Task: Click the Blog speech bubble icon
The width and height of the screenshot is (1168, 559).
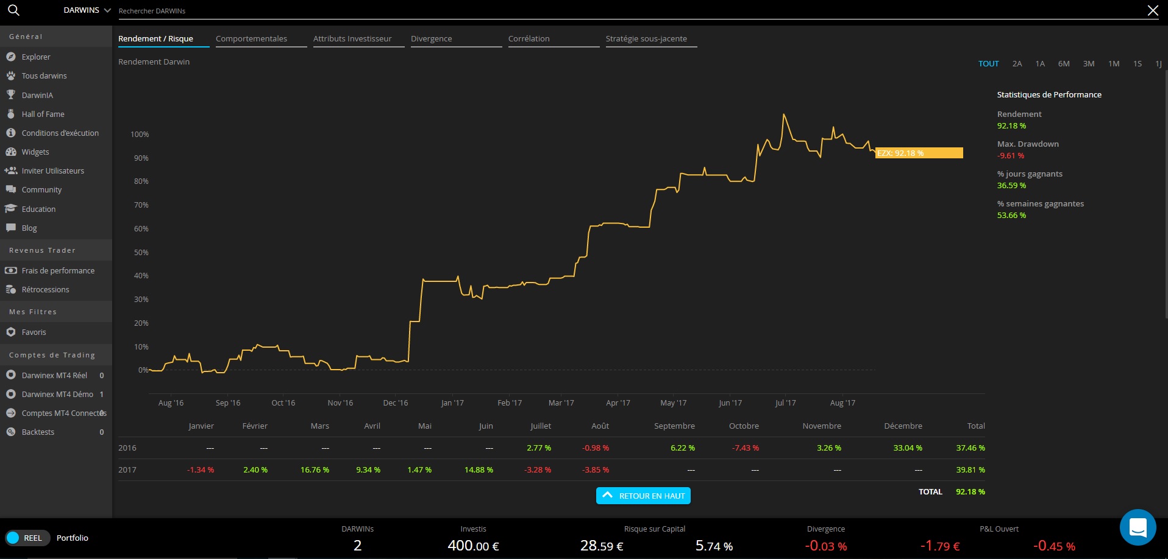Action: (11, 228)
